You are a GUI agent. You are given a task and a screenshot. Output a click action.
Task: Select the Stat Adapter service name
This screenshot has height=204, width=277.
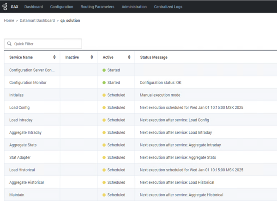coord(20,157)
